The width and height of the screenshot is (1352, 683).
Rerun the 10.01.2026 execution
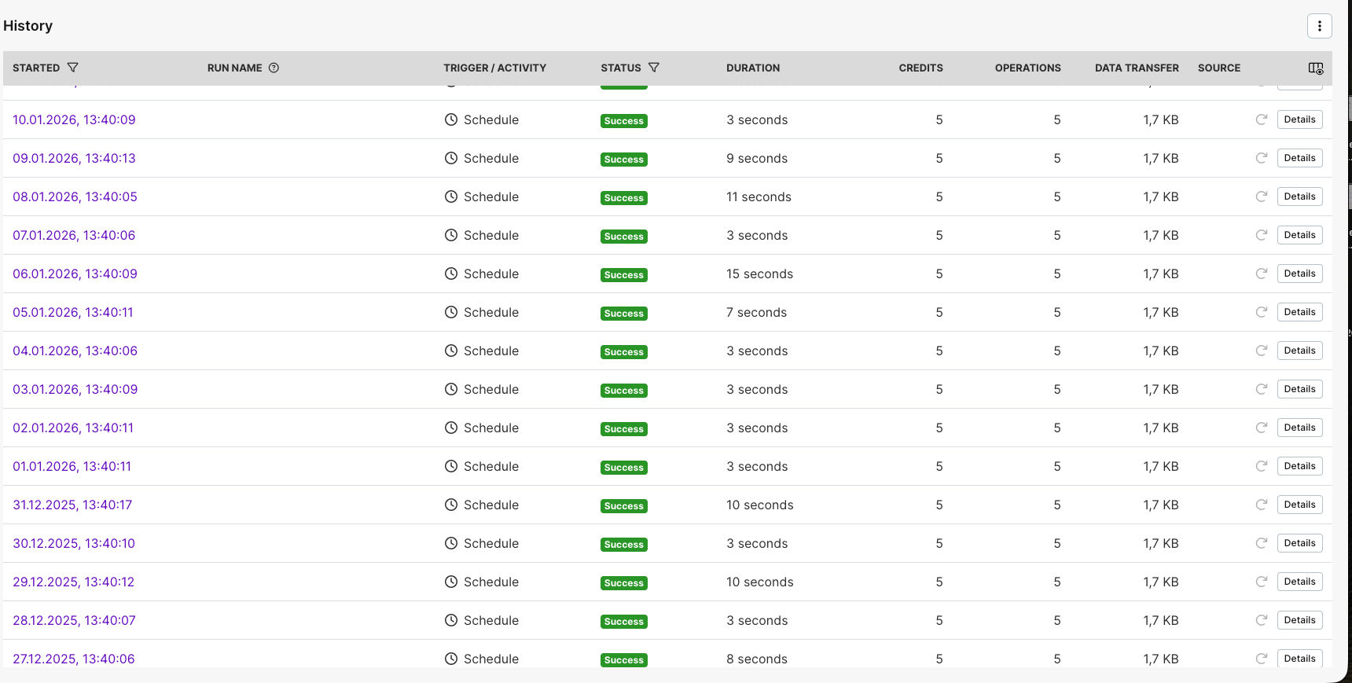tap(1262, 119)
